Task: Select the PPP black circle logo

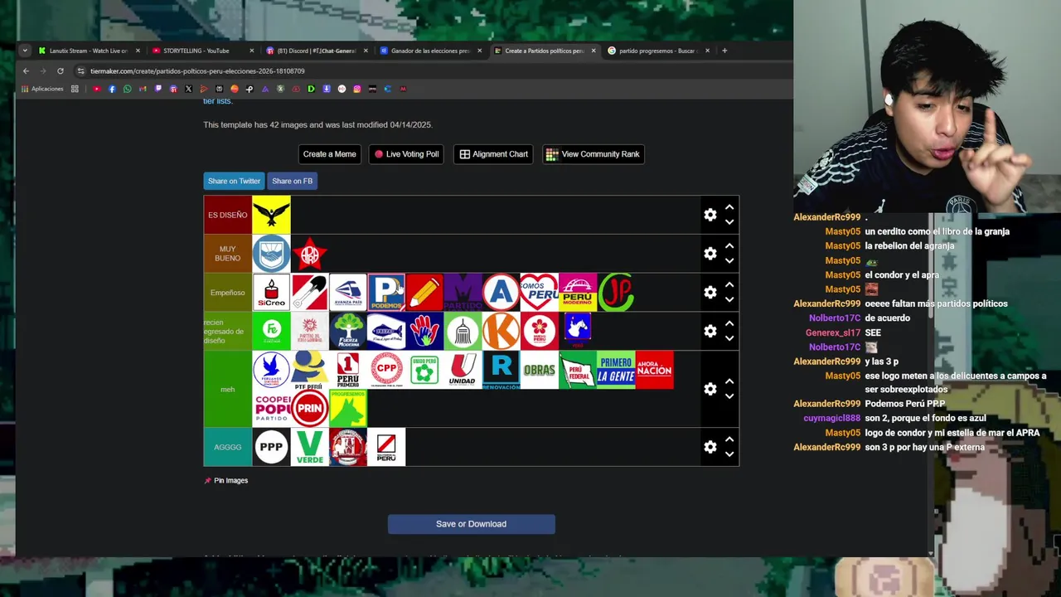Action: pos(271,447)
